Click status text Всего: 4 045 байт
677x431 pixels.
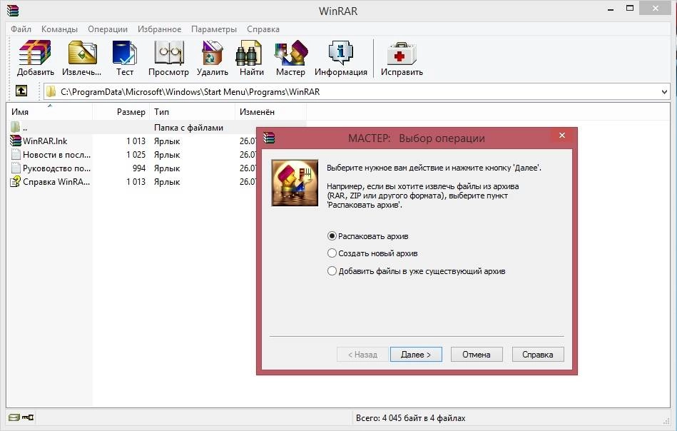click(x=410, y=417)
